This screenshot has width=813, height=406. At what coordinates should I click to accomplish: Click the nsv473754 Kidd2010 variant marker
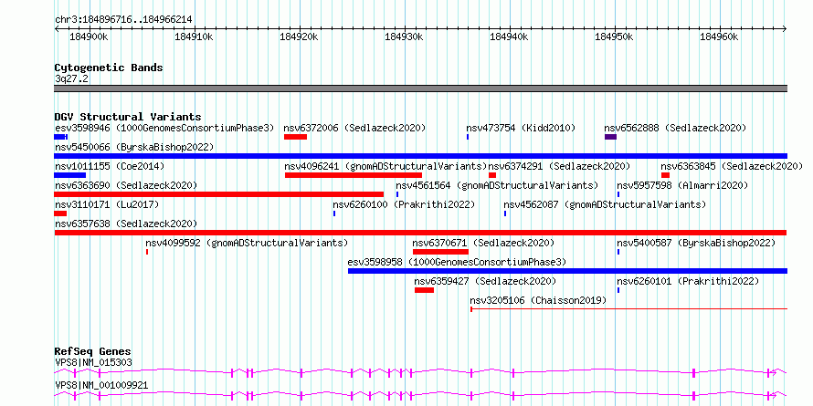click(x=468, y=137)
